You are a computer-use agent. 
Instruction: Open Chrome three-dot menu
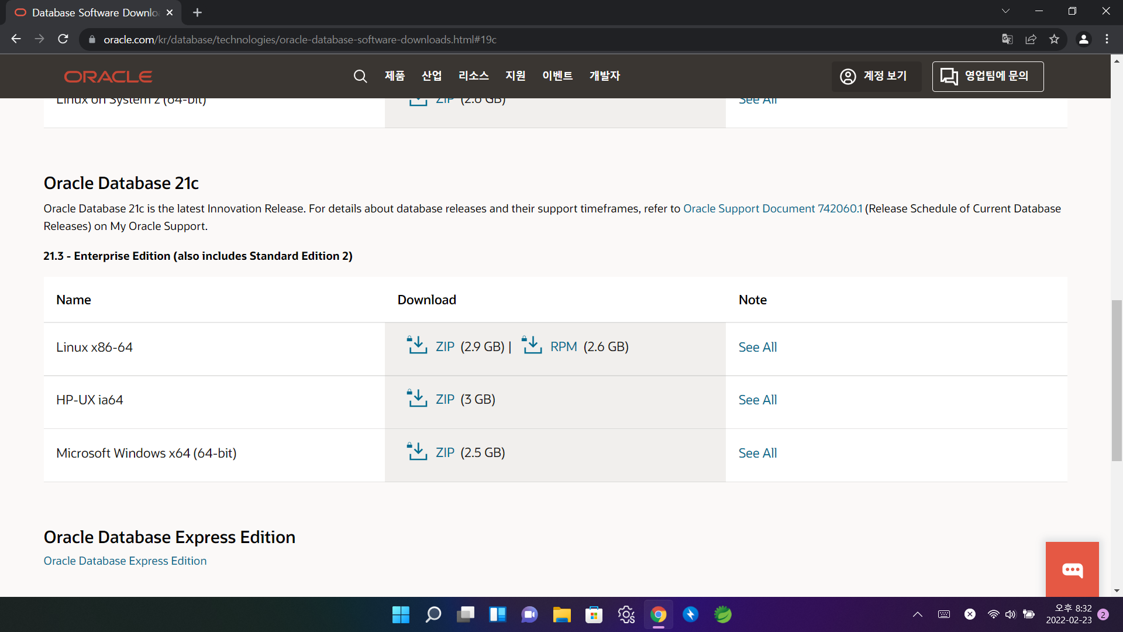[1107, 39]
